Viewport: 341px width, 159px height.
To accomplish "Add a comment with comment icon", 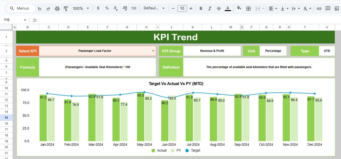I will pyautogui.click(x=328, y=8).
